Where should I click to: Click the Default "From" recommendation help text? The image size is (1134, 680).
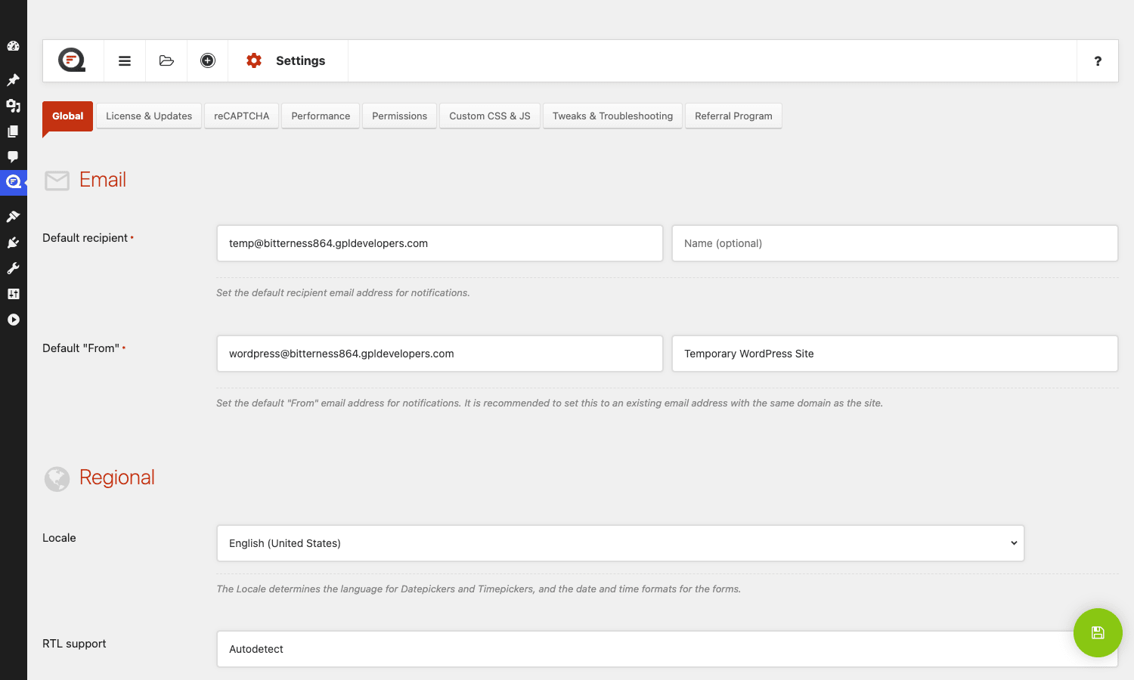click(x=550, y=403)
